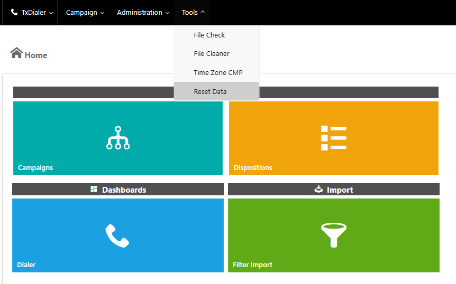The width and height of the screenshot is (456, 284).
Task: Expand the Administration dropdown menu
Action: coord(143,12)
